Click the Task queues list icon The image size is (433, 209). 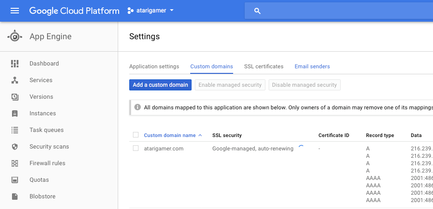click(x=15, y=130)
